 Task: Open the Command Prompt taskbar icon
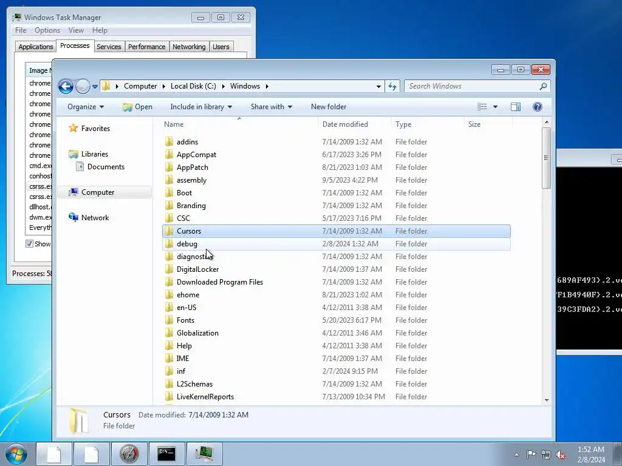coord(166,454)
